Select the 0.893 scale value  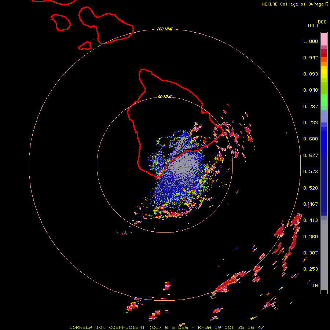click(311, 74)
